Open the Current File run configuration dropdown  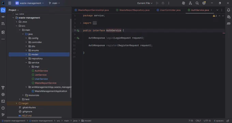tap(145, 3)
